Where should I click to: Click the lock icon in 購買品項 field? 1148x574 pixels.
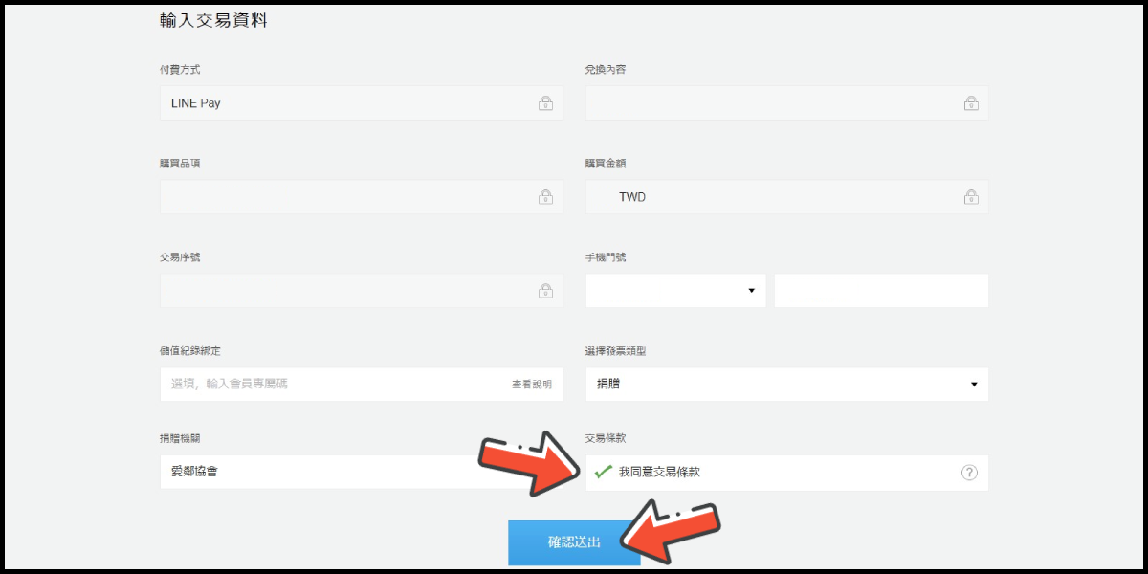click(x=545, y=197)
